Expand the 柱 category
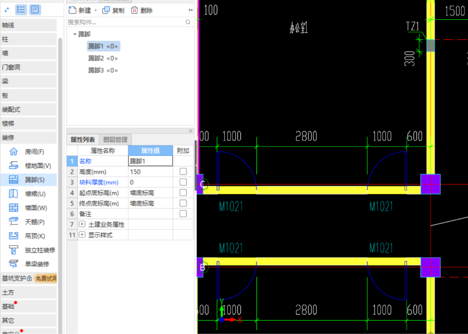The height and width of the screenshot is (334, 468). point(29,39)
